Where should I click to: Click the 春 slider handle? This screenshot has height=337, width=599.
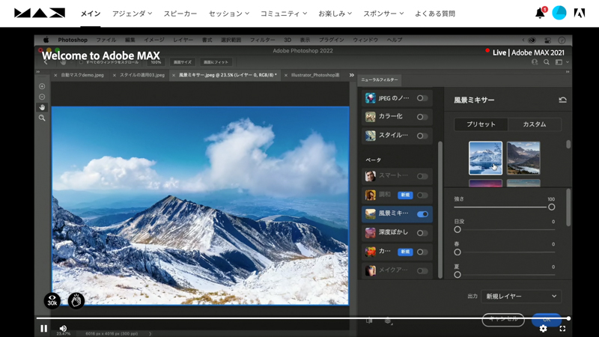[457, 252]
